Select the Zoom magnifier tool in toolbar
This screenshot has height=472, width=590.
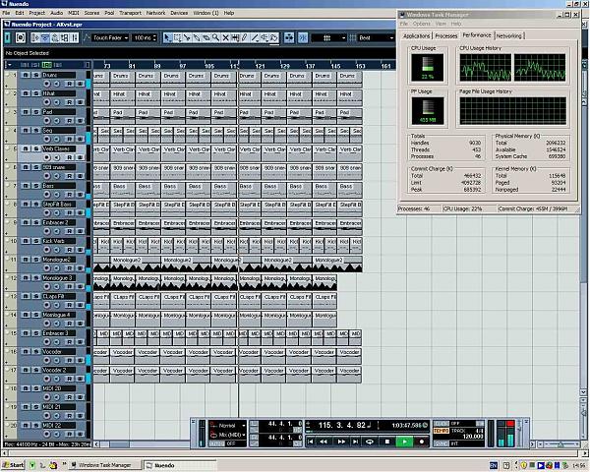pos(214,37)
